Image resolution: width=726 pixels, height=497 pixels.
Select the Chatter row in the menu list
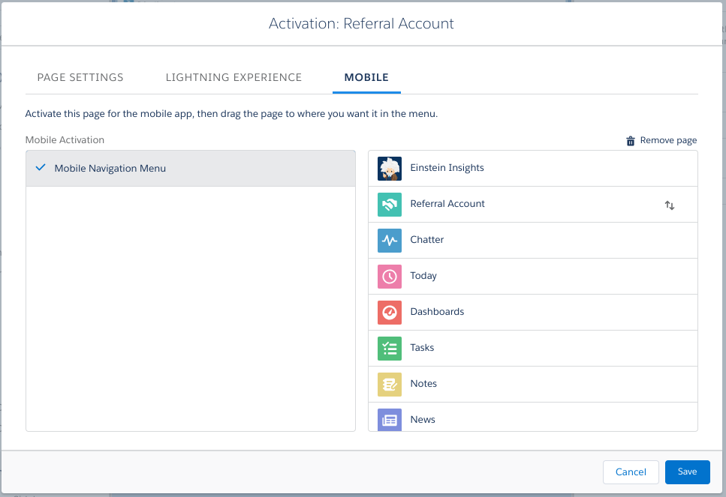tap(526, 240)
